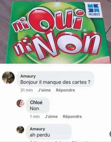Open Chloé's profile picture avatar

tap(20, 103)
